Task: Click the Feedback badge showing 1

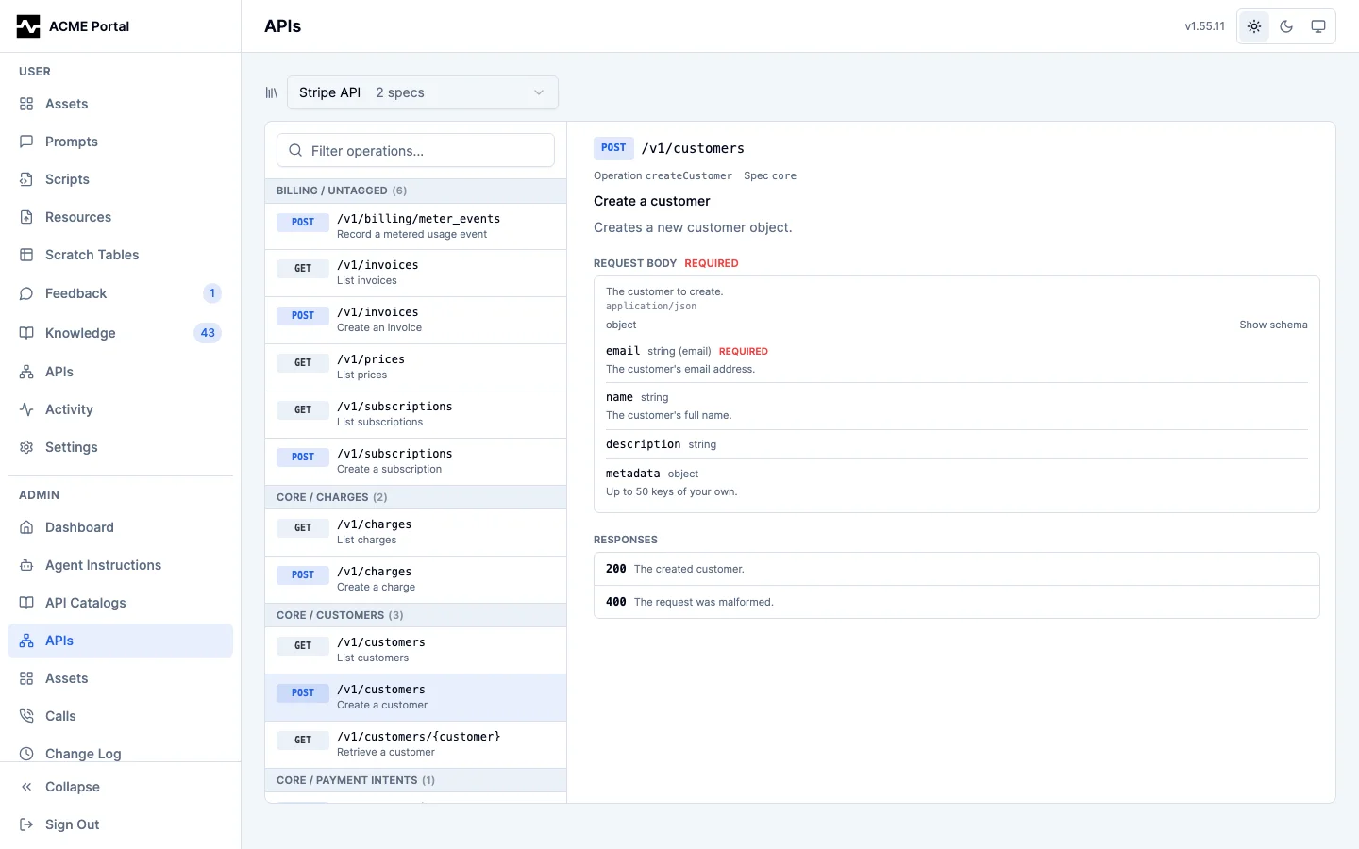Action: (212, 293)
